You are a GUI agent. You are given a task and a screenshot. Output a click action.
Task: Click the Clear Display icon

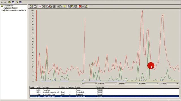point(35,6)
